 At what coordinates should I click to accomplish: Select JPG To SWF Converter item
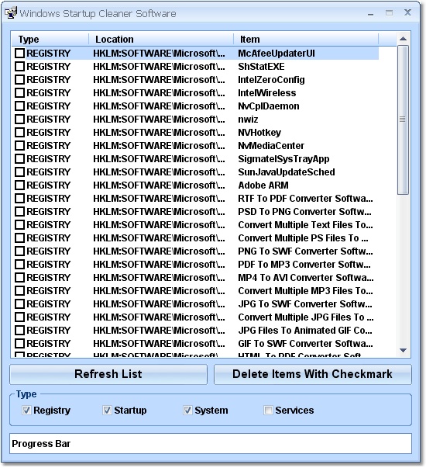click(305, 304)
